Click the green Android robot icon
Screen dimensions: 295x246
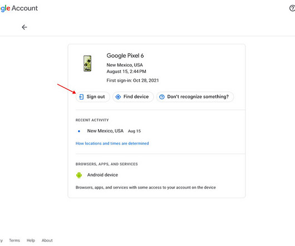click(x=79, y=175)
